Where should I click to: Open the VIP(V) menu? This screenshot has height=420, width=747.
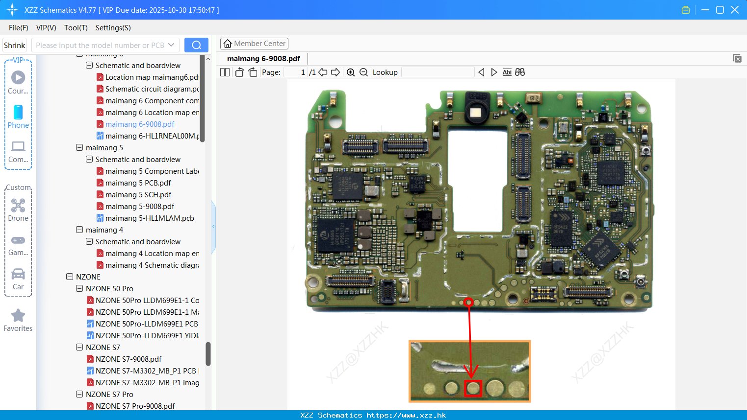click(46, 28)
